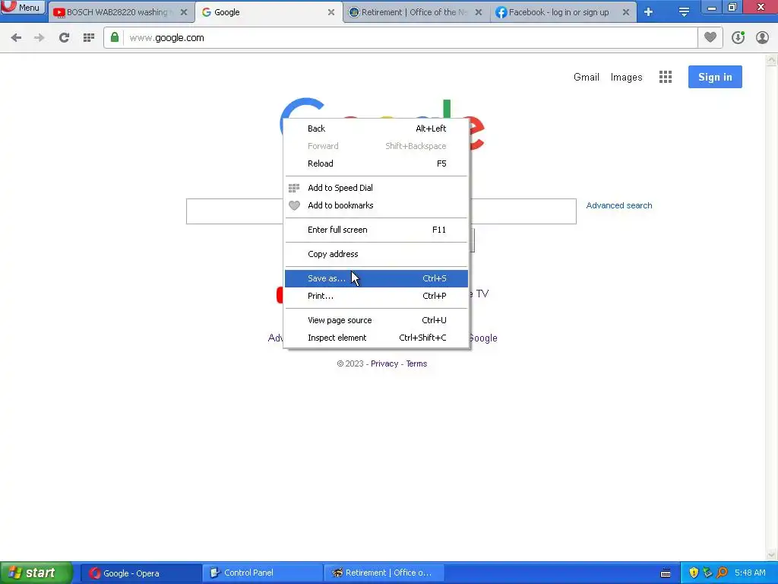Open the Terms link
The image size is (778, 584).
(x=416, y=363)
